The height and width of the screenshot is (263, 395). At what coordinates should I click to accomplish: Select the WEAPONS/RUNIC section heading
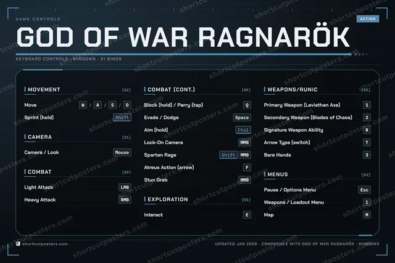pos(293,89)
